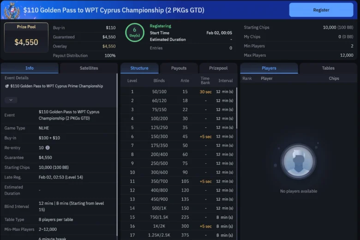The image size is (360, 240).
Task: Click the 750/1.5K blinds cell
Action: coord(159,217)
